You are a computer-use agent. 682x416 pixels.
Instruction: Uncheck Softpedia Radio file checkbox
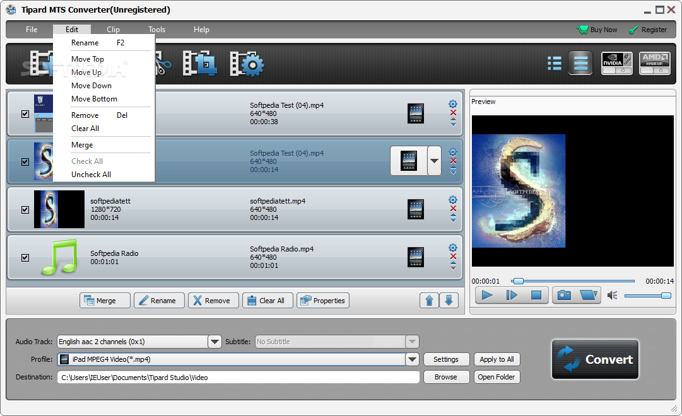pos(25,257)
